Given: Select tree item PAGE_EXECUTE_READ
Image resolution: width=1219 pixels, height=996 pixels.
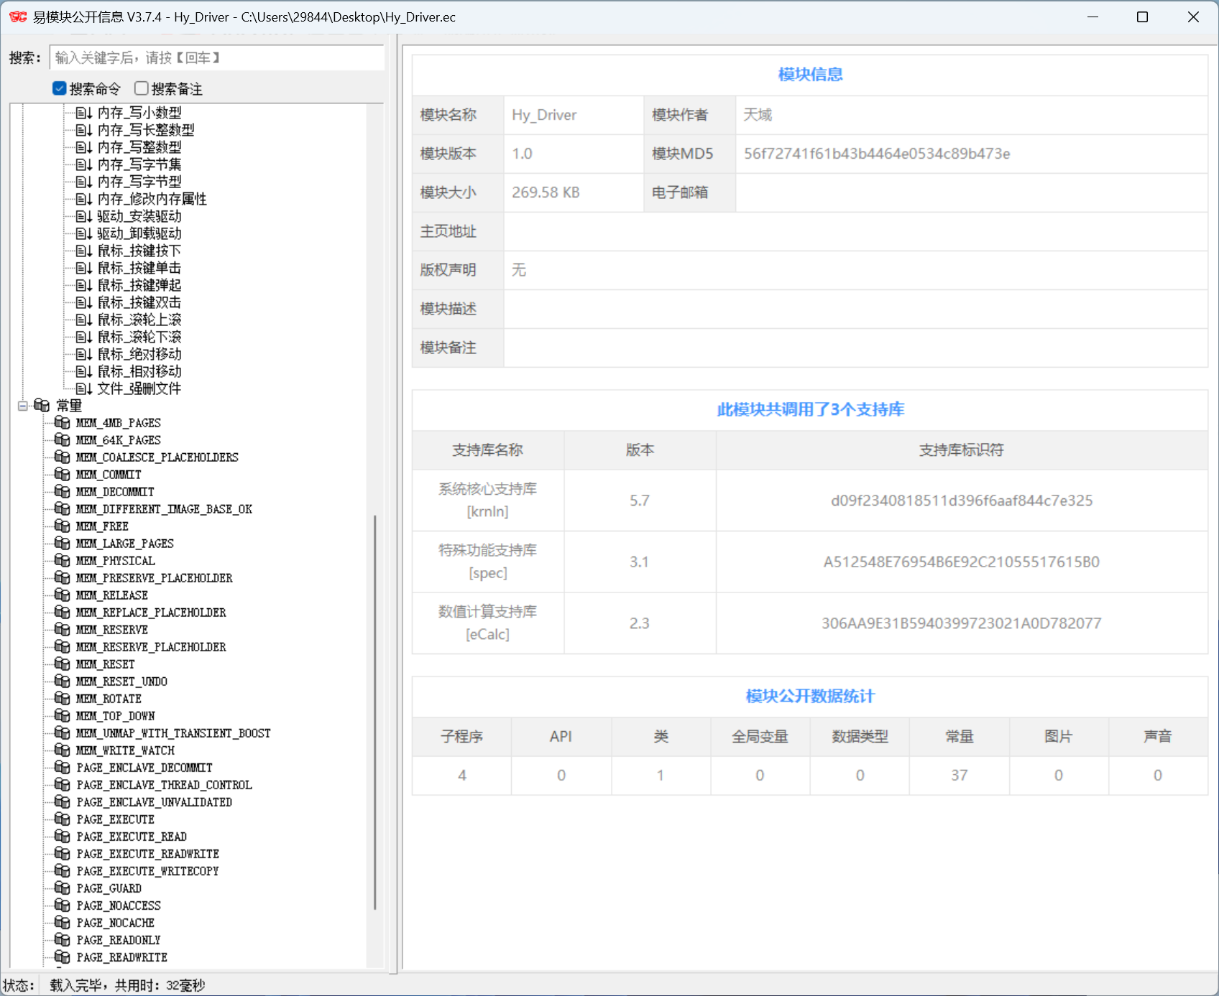Looking at the screenshot, I should point(132,837).
